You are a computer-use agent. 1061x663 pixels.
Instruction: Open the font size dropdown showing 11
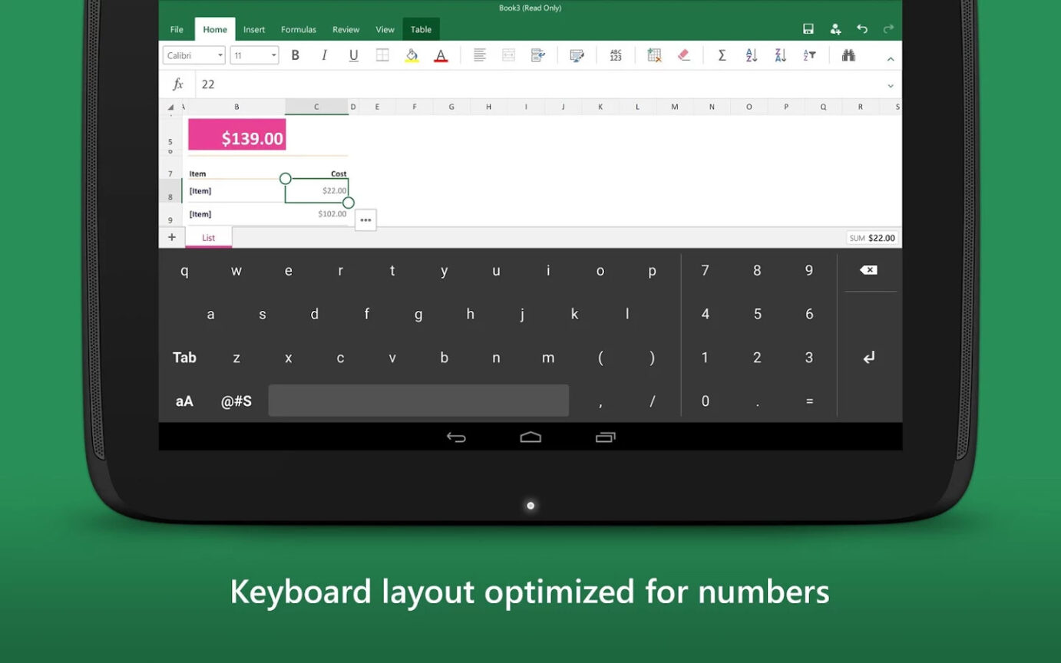pos(253,54)
